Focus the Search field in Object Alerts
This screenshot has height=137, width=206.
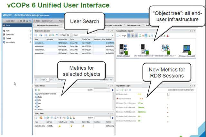[x=102, y=118]
